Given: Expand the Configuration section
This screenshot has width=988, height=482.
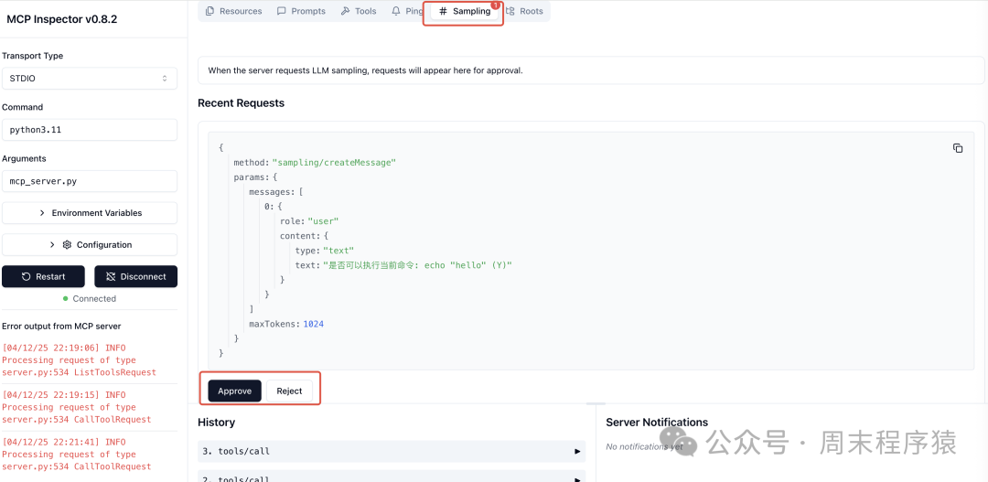Looking at the screenshot, I should click(90, 245).
